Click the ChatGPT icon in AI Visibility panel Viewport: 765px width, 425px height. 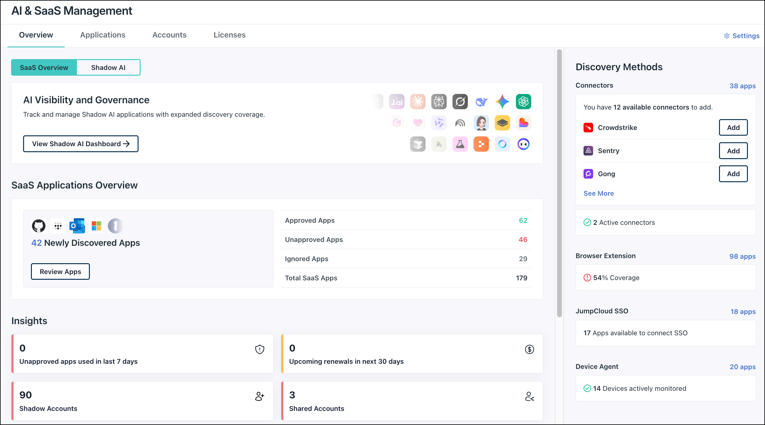523,101
